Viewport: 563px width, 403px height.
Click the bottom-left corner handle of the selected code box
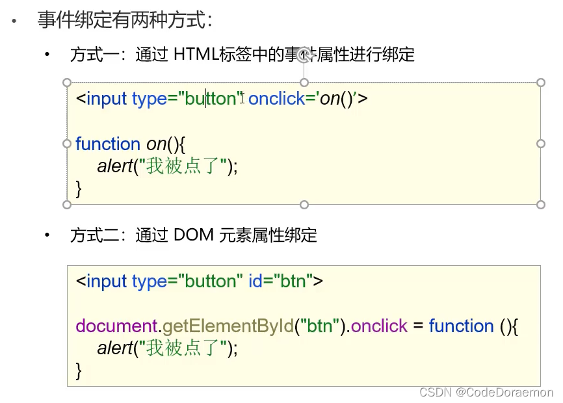67,205
